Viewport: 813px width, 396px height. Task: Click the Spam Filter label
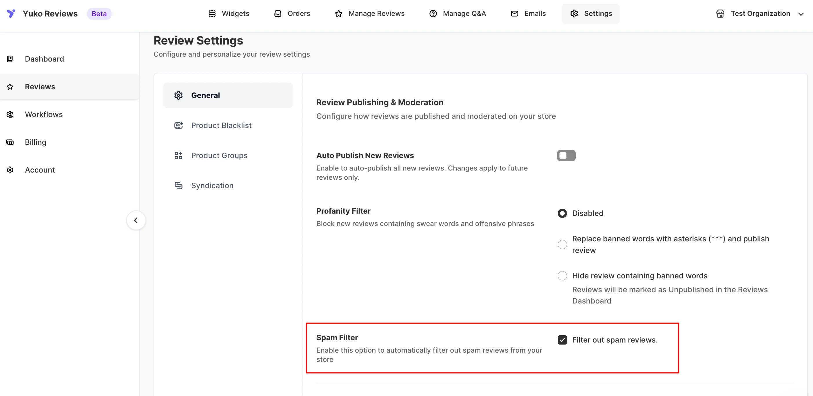(337, 337)
